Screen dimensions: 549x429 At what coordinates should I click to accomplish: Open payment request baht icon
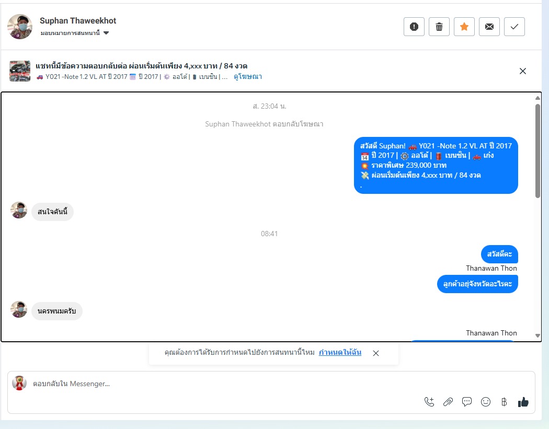[x=504, y=402]
